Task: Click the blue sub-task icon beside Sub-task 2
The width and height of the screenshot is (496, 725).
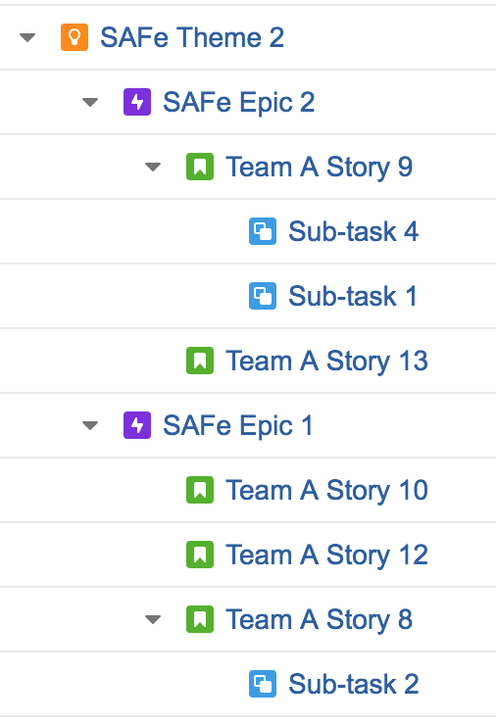Action: tap(263, 684)
